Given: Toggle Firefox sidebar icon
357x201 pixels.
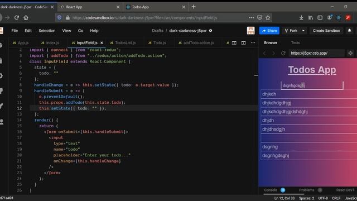Looking at the screenshot, I should [320, 17].
